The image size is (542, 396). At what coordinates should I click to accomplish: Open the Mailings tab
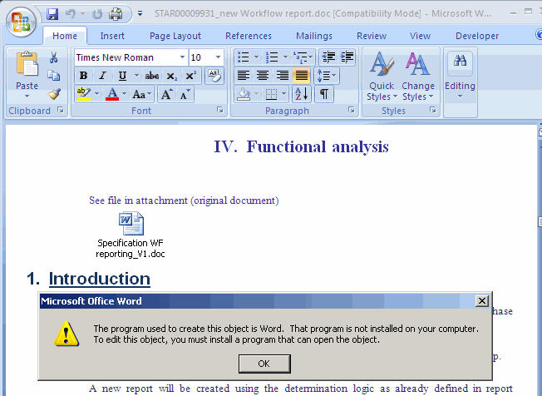[x=314, y=36]
